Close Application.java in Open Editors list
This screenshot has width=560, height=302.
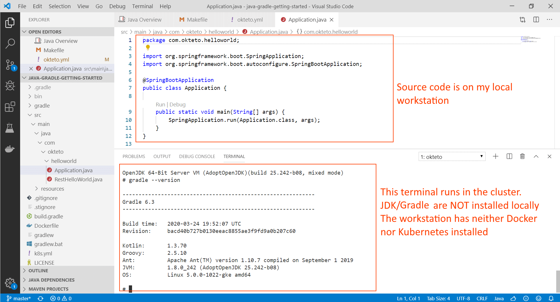[31, 69]
